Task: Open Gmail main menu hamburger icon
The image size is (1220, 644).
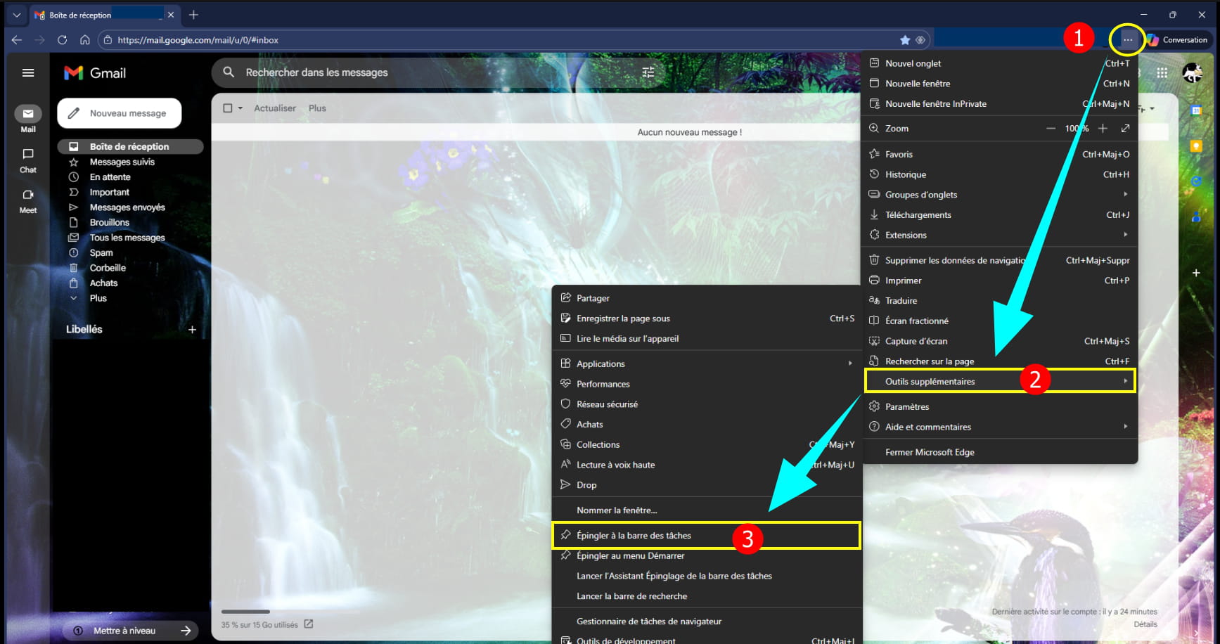Action: point(28,73)
